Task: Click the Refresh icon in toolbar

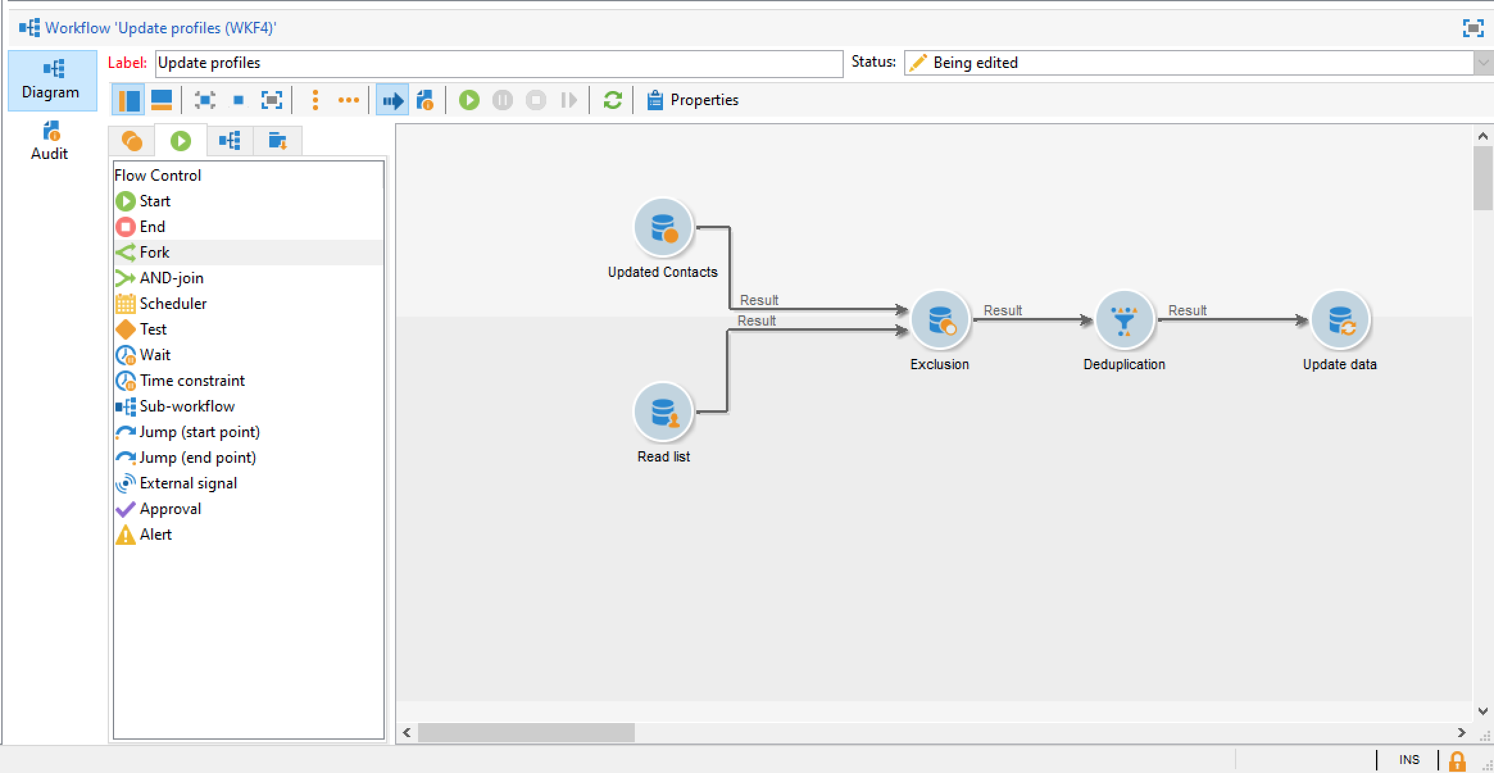Action: [x=612, y=100]
